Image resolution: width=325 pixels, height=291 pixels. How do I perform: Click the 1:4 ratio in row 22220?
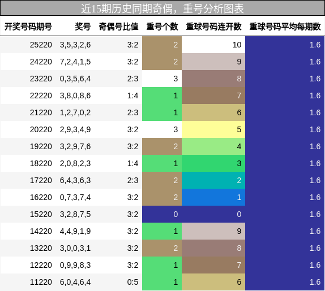(x=132, y=95)
